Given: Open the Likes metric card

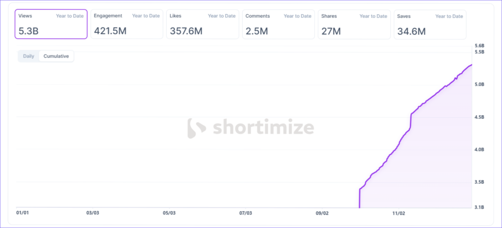Looking at the screenshot, I should (202, 24).
